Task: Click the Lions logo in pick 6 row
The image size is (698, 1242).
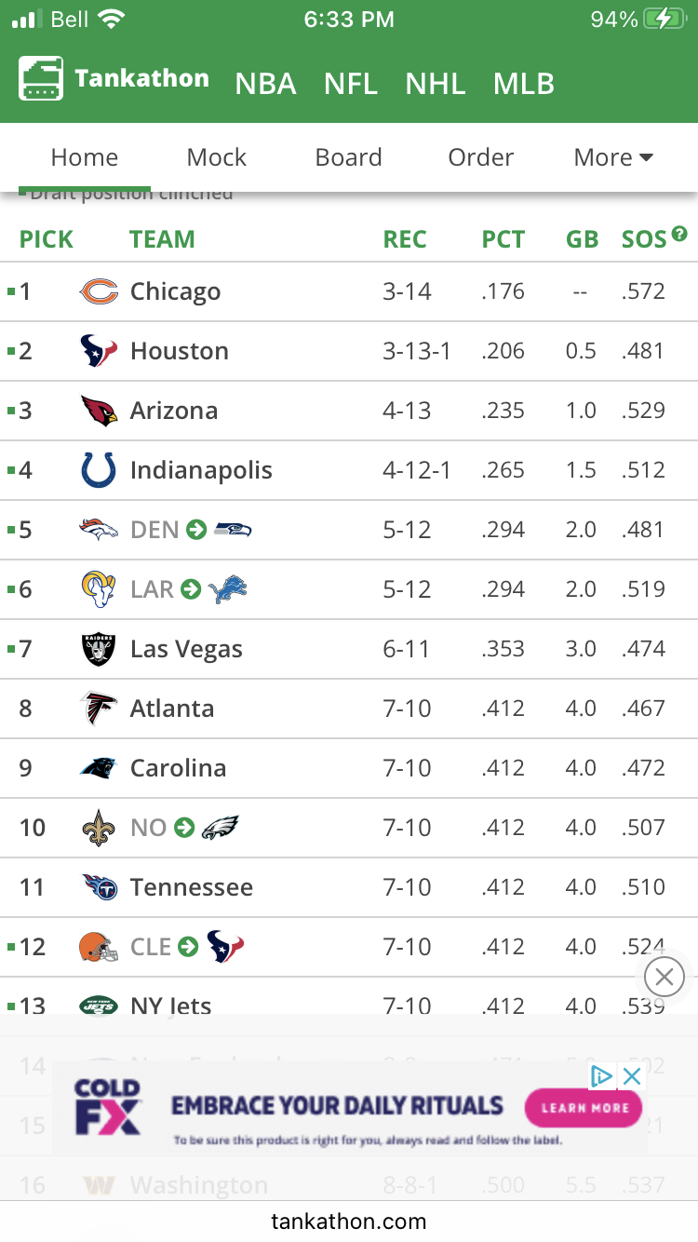Action: click(x=227, y=589)
